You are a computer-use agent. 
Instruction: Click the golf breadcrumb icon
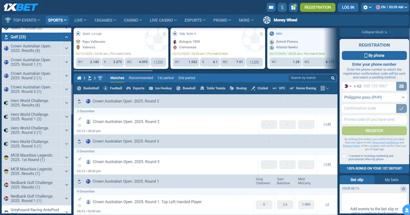(x=90, y=78)
